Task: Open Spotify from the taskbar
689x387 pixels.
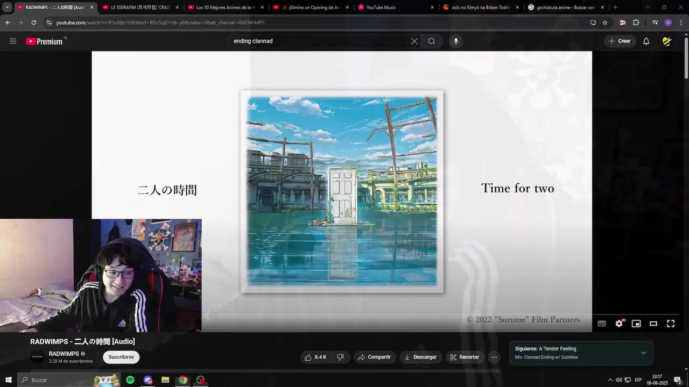Action: [x=130, y=380]
